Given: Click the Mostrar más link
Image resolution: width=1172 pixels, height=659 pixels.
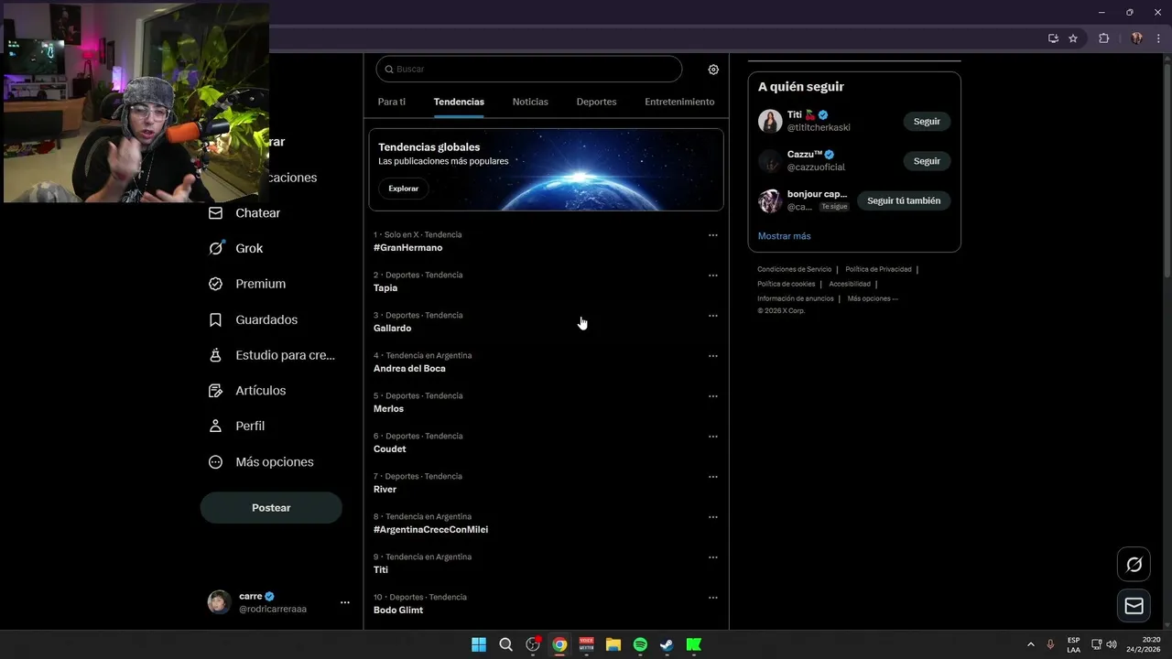Looking at the screenshot, I should [784, 236].
